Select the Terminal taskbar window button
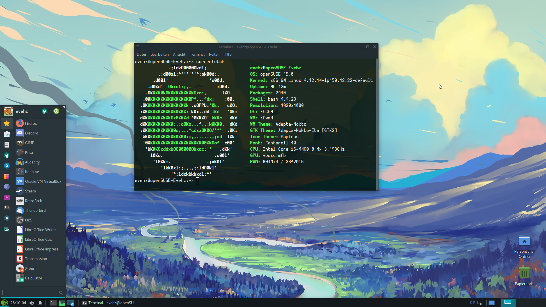Screen dimensions: 546x307 coord(109,303)
